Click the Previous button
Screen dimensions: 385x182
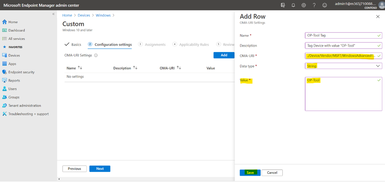coord(74,169)
